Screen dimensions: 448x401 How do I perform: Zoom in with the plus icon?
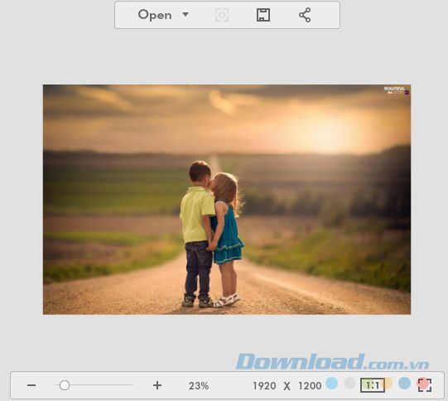[x=157, y=385]
